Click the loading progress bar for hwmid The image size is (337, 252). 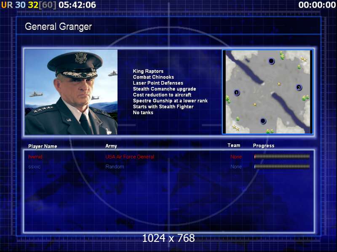coord(282,157)
